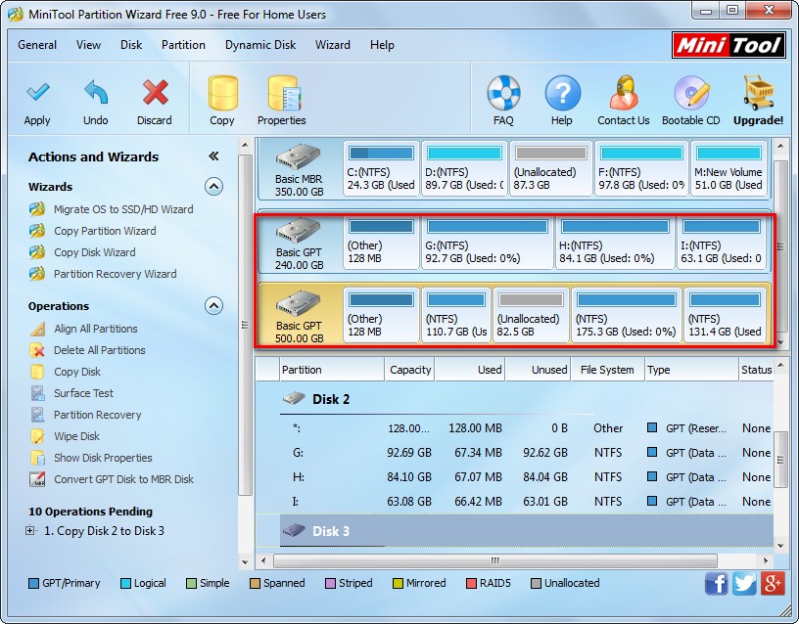Open the Disk menu
The height and width of the screenshot is (624, 799).
131,45
